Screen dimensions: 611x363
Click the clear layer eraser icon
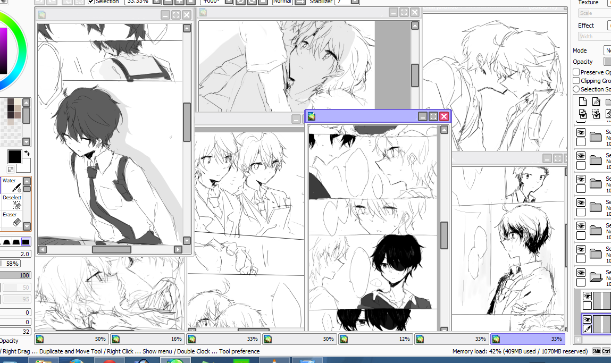(x=608, y=114)
